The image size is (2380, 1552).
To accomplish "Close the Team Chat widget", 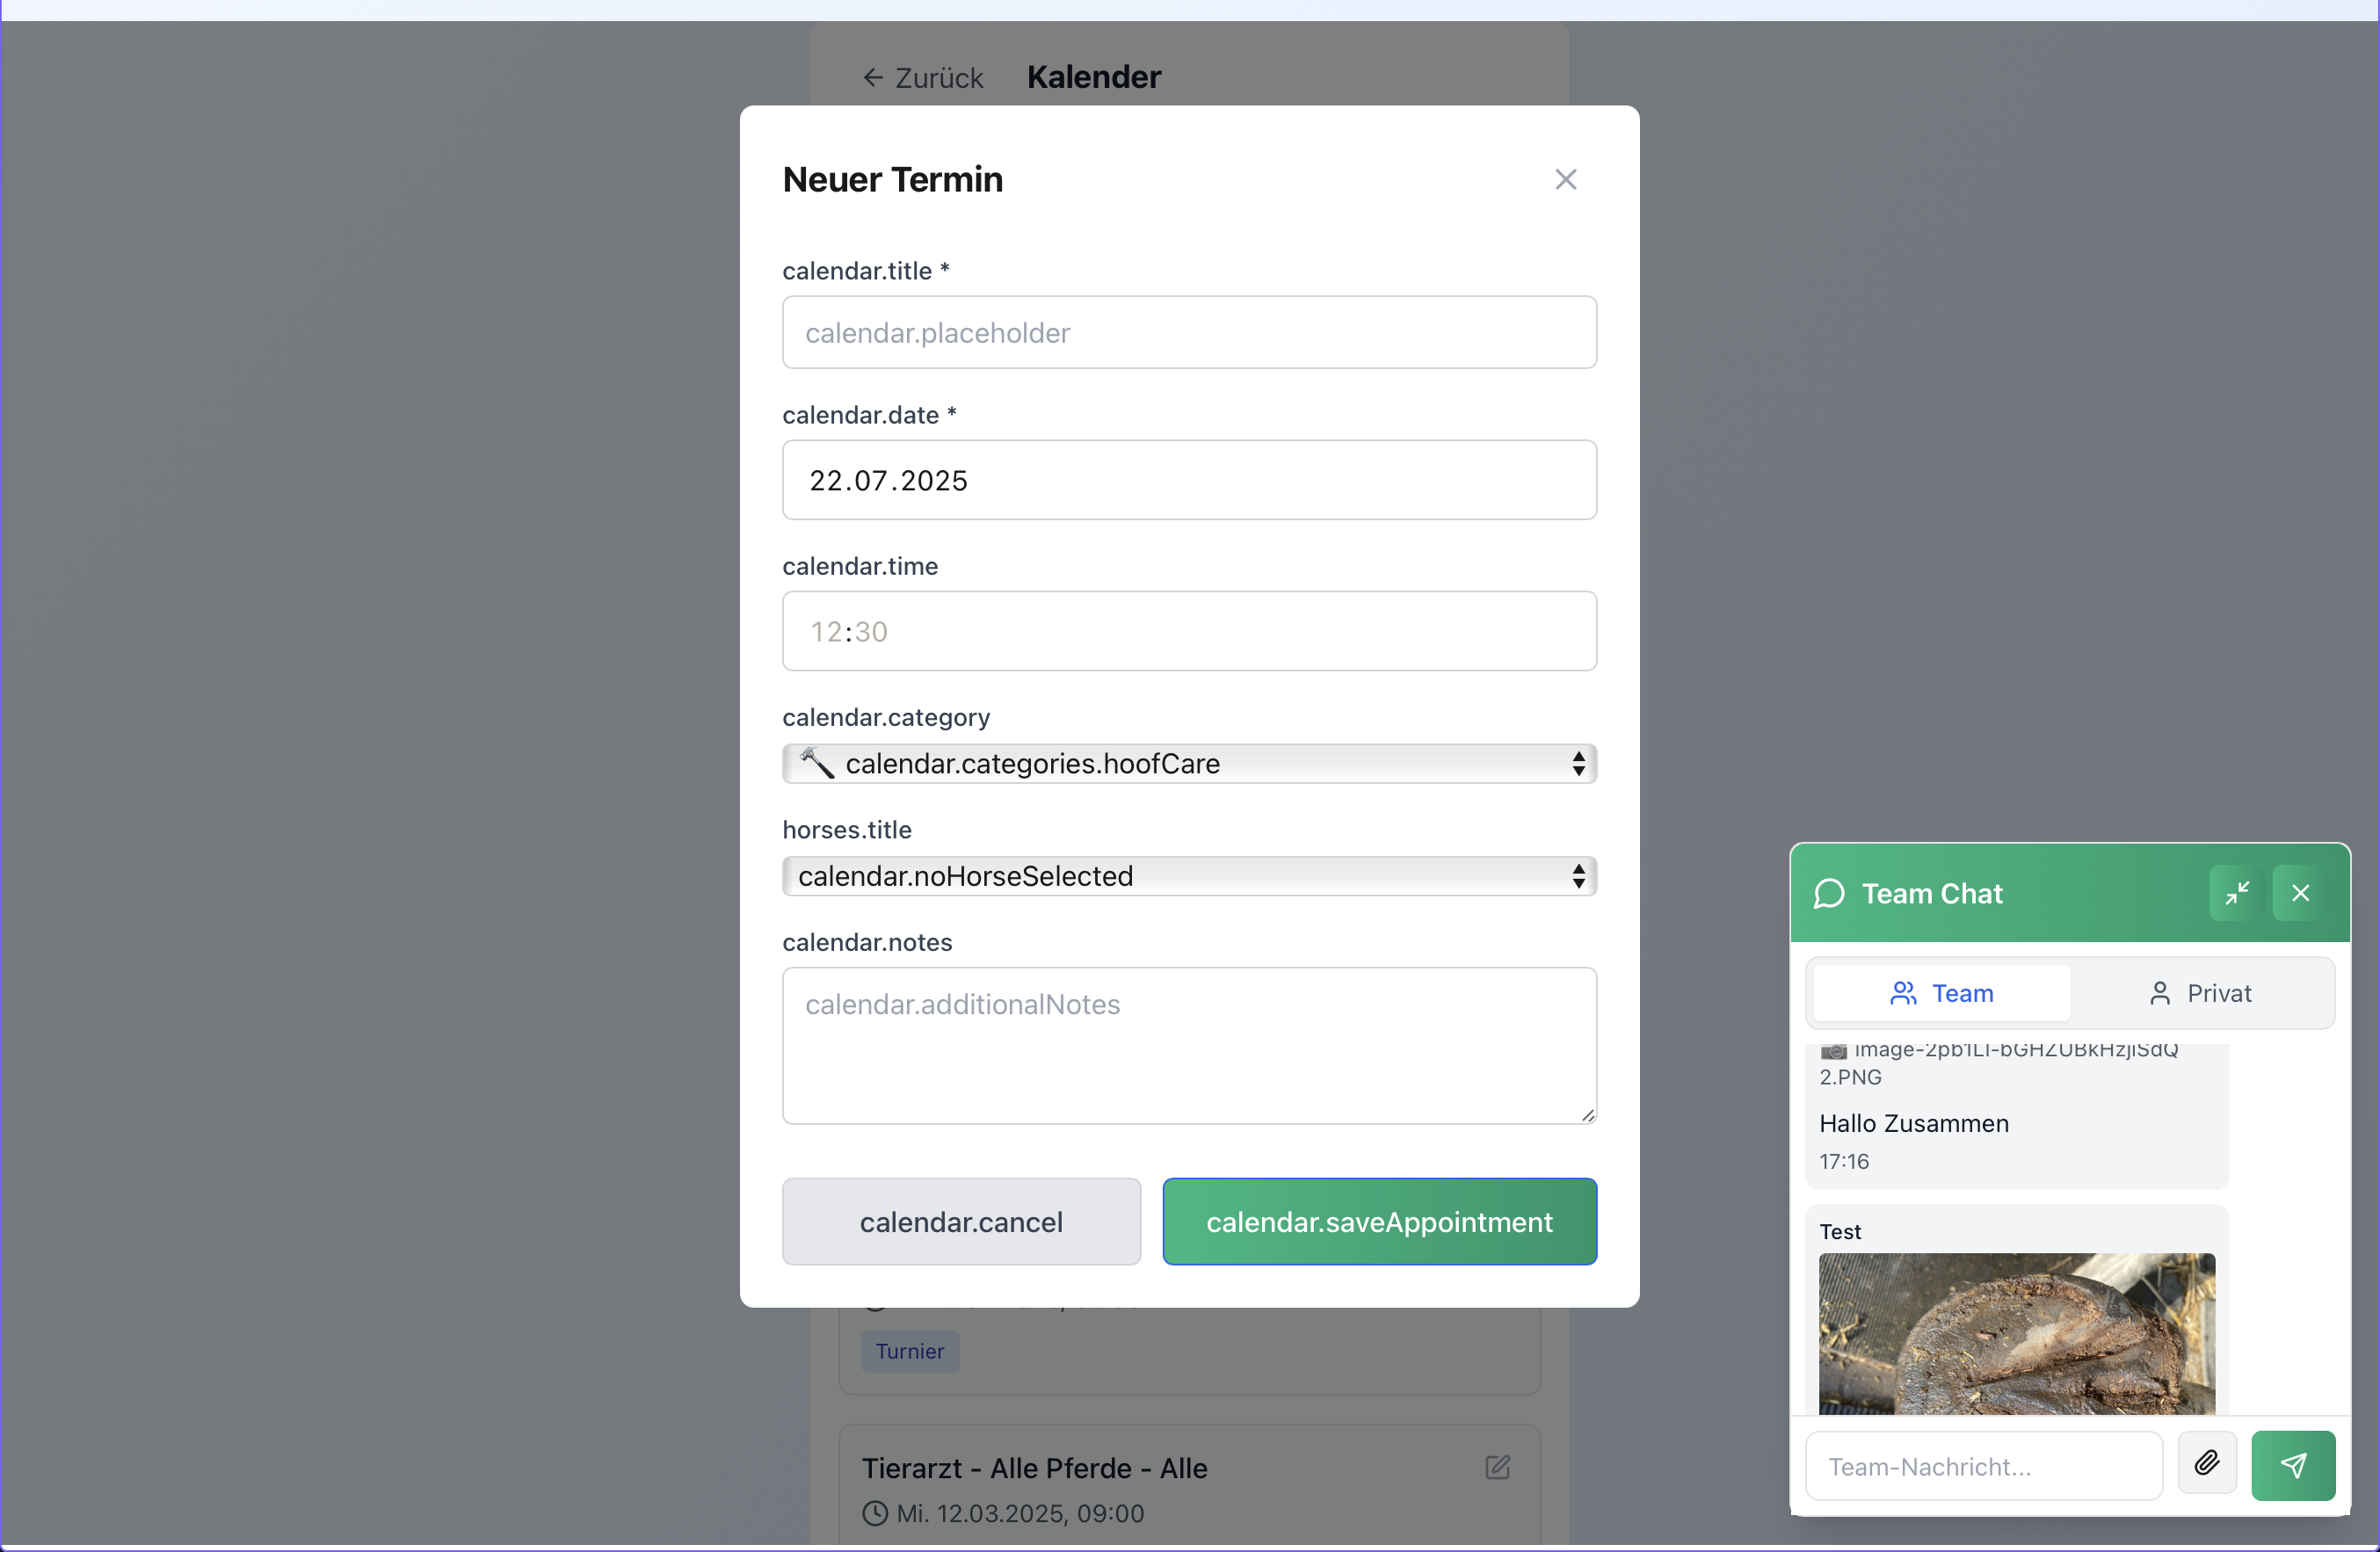I will coord(2300,893).
